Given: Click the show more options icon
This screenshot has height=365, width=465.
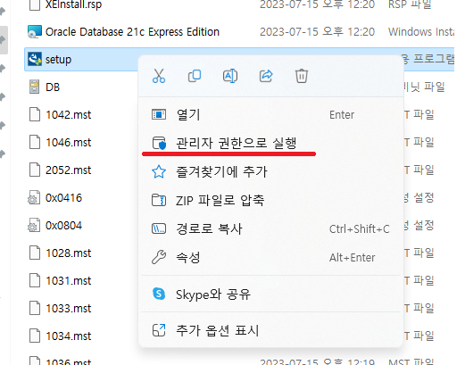Looking at the screenshot, I should click(x=159, y=330).
